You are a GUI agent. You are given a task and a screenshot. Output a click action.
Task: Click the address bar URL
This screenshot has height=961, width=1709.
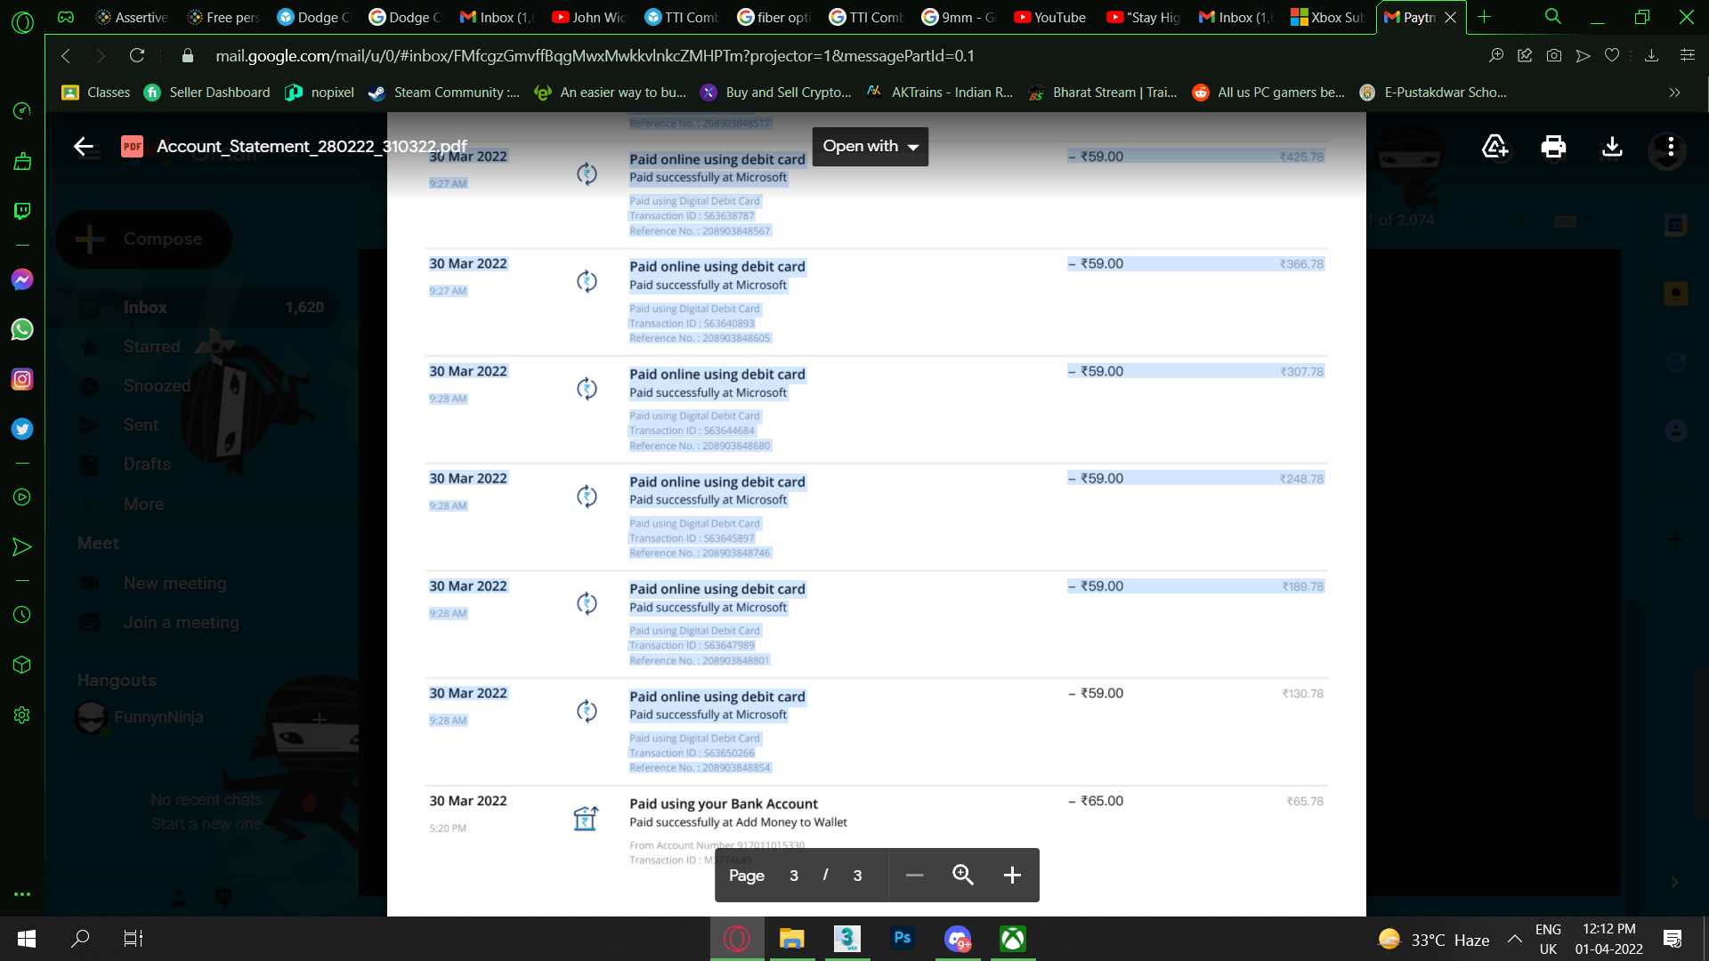tap(595, 56)
